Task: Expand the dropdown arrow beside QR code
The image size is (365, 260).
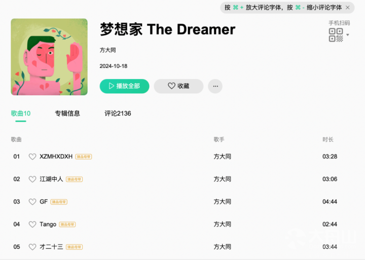Action: pos(348,35)
